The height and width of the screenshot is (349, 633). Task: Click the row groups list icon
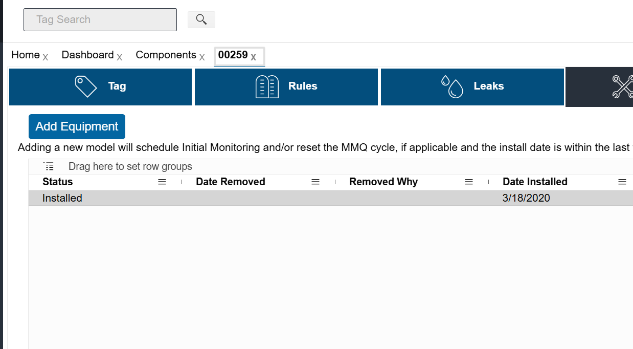49,166
